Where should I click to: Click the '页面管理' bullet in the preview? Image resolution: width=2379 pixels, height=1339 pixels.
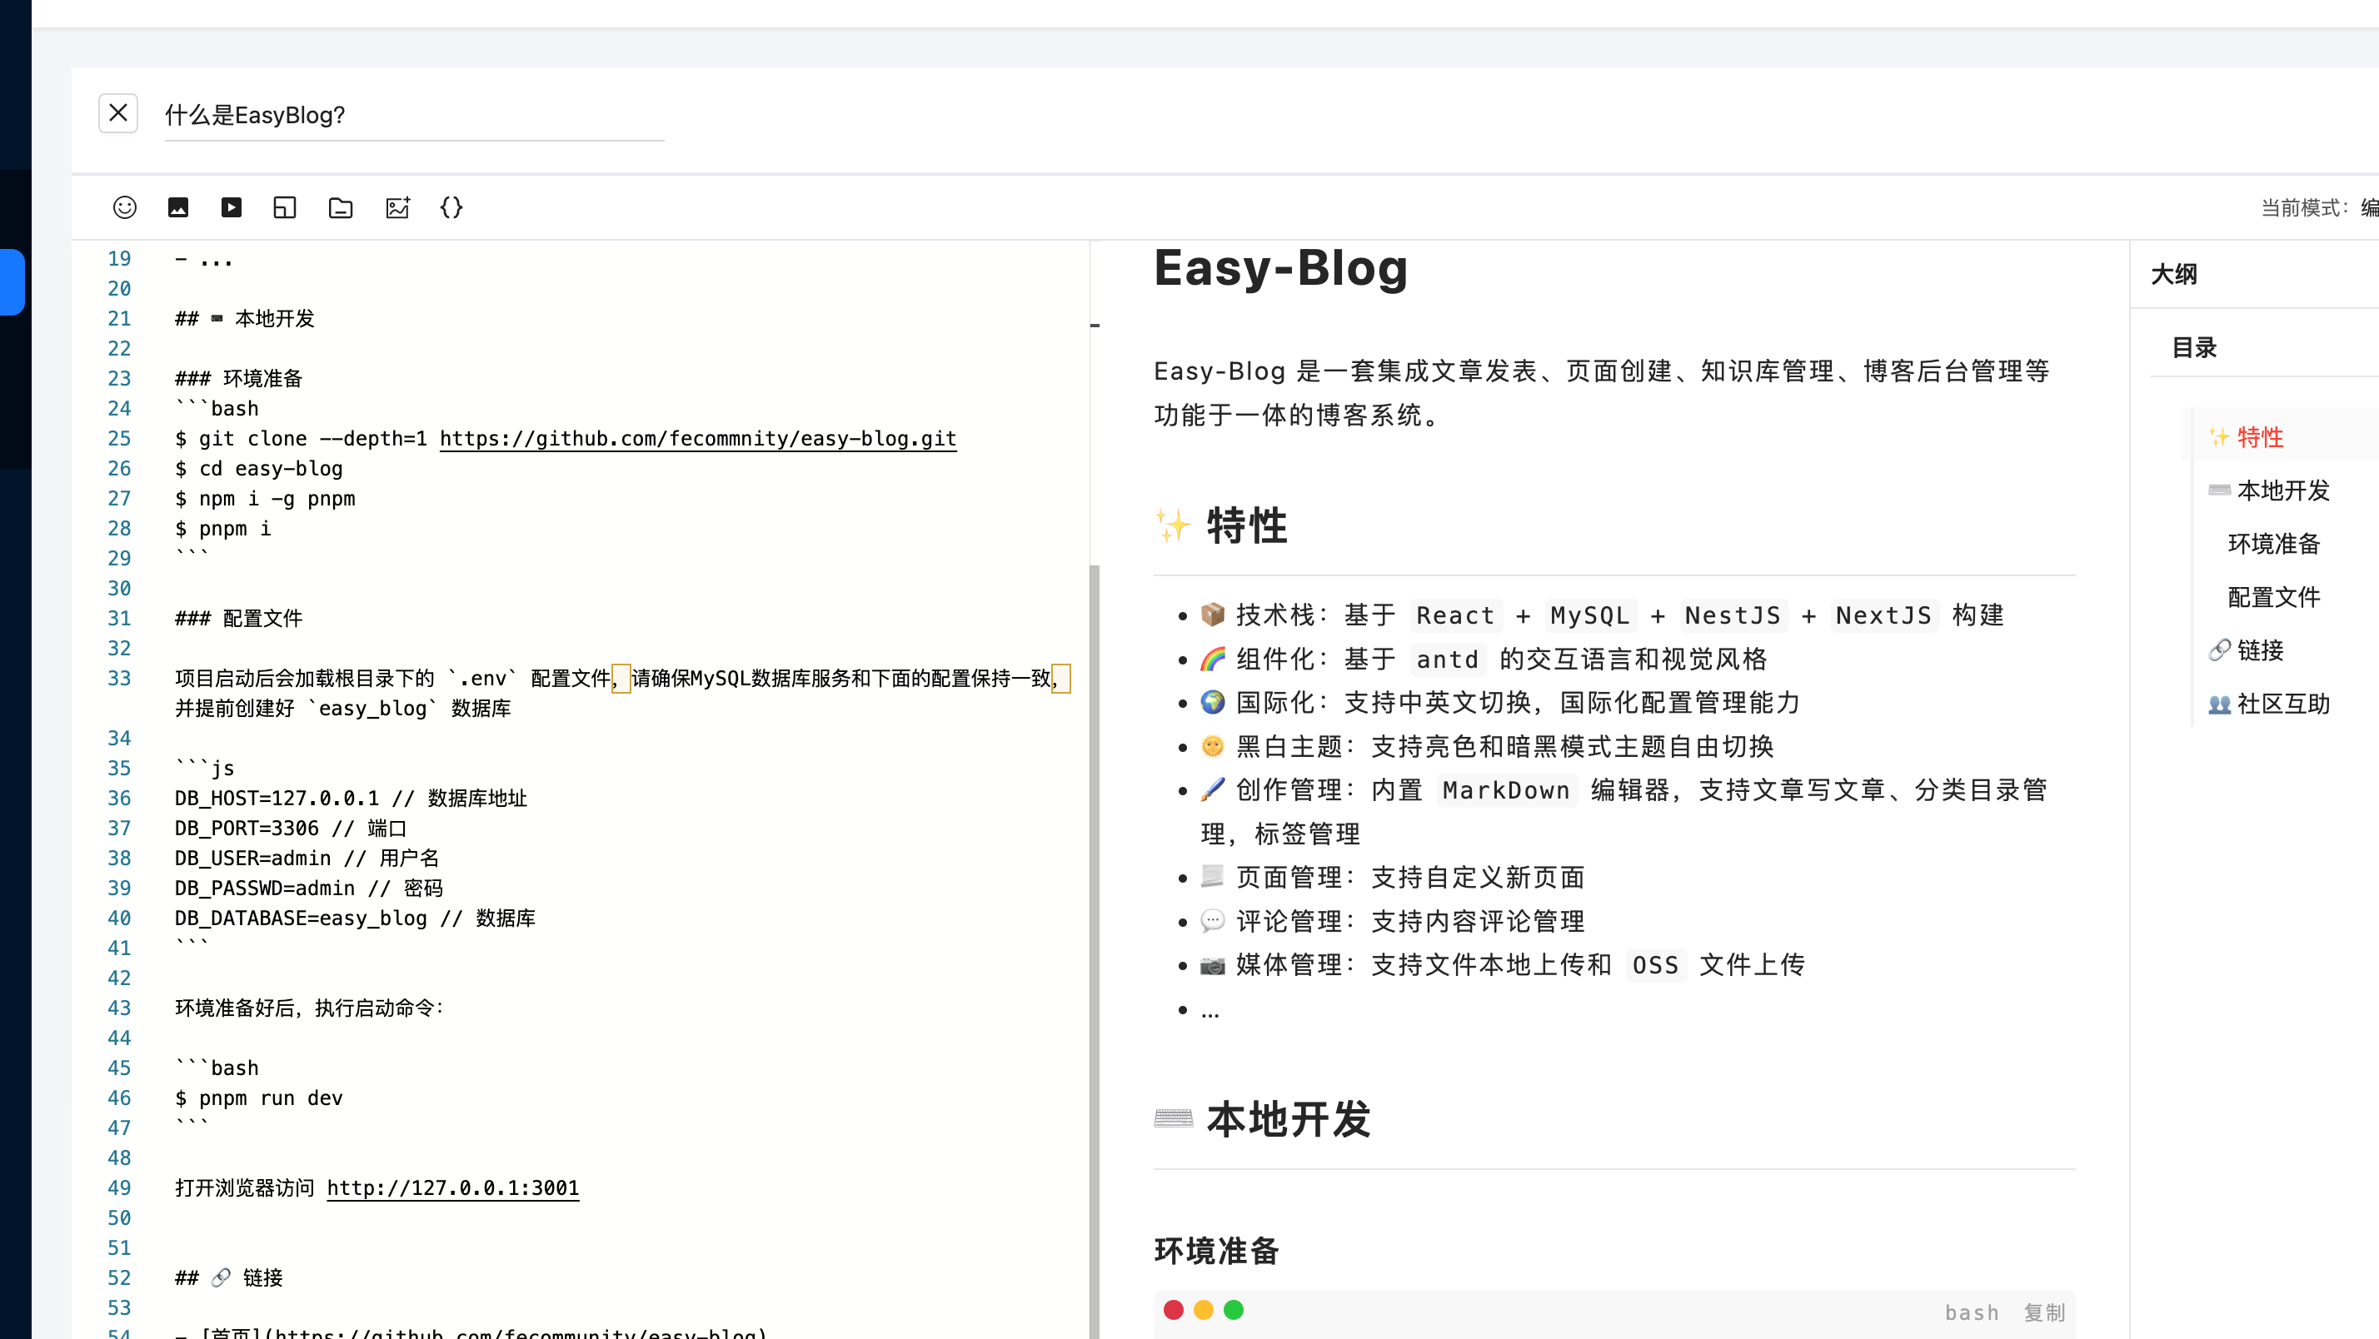coord(1393,878)
